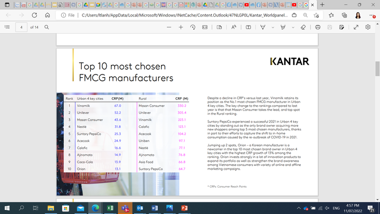The width and height of the screenshot is (380, 214).
Task: Open the PDF table of contents panel
Action: pyautogui.click(x=7, y=27)
